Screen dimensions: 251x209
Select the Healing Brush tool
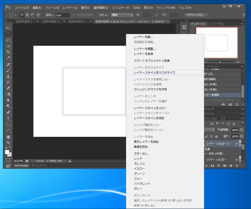pyautogui.click(x=8, y=64)
